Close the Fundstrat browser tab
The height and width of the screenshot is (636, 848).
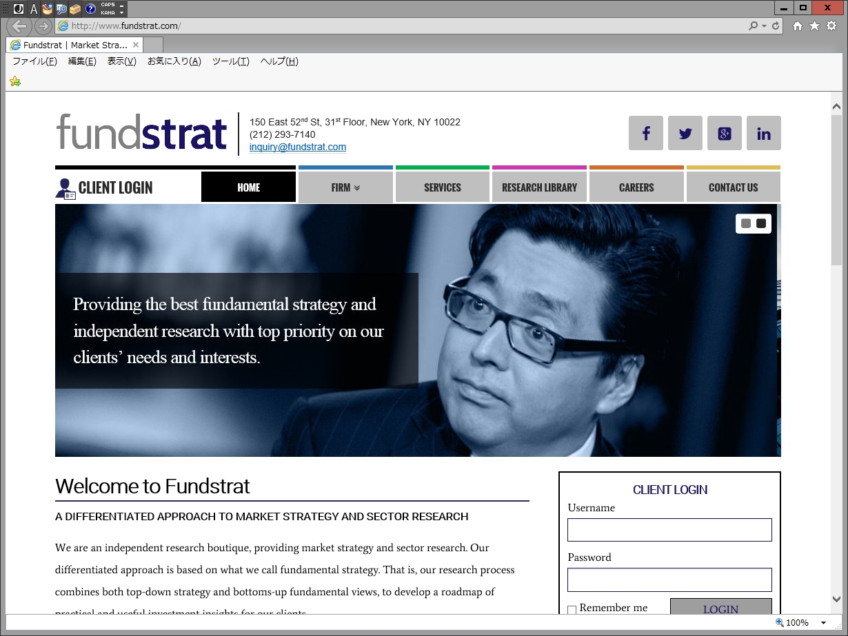coord(136,45)
